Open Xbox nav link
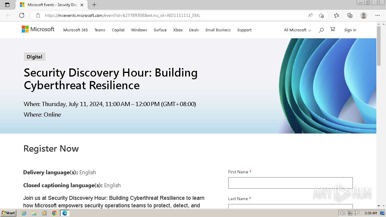The width and height of the screenshot is (386, 217). point(178,30)
